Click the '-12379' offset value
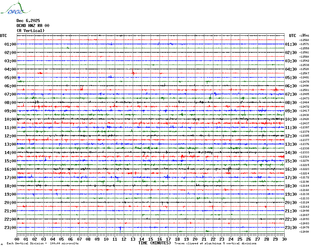Image resolution: width=311 pixels, height=248 pixels. point(304,132)
